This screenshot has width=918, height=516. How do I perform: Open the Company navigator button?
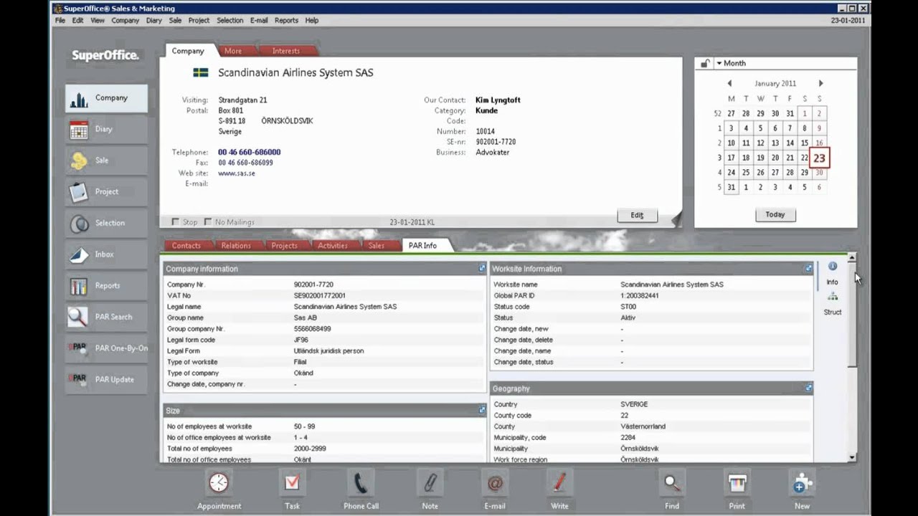click(x=106, y=98)
